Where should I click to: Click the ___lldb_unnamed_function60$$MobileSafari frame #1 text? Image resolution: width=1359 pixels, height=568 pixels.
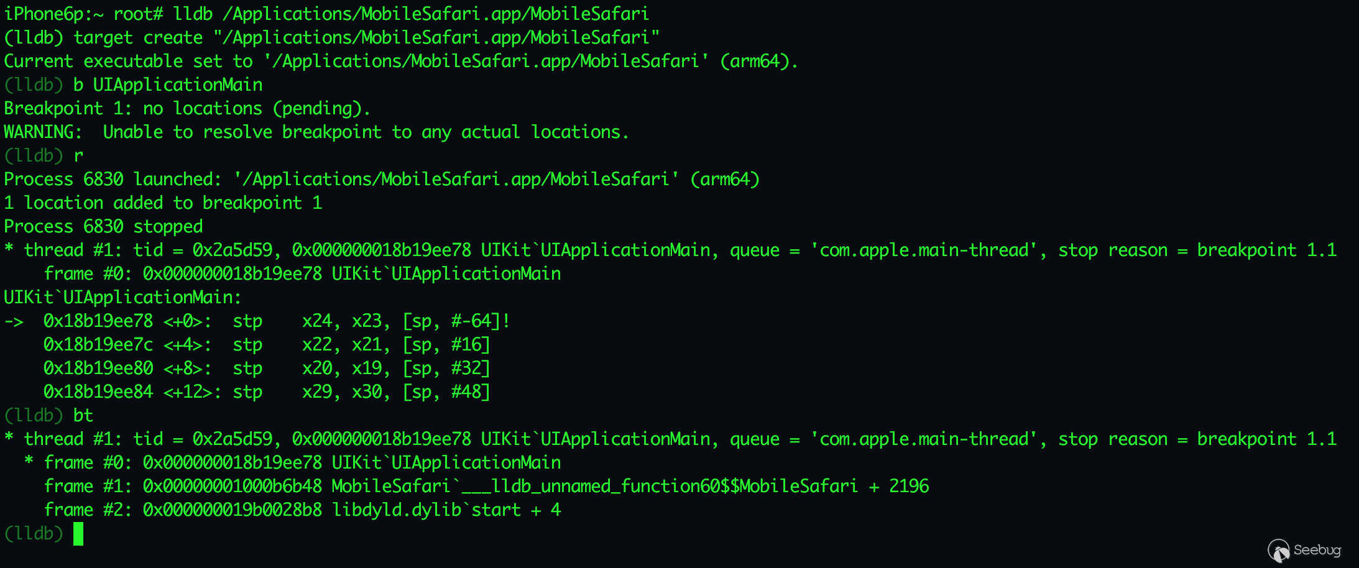[x=660, y=487]
